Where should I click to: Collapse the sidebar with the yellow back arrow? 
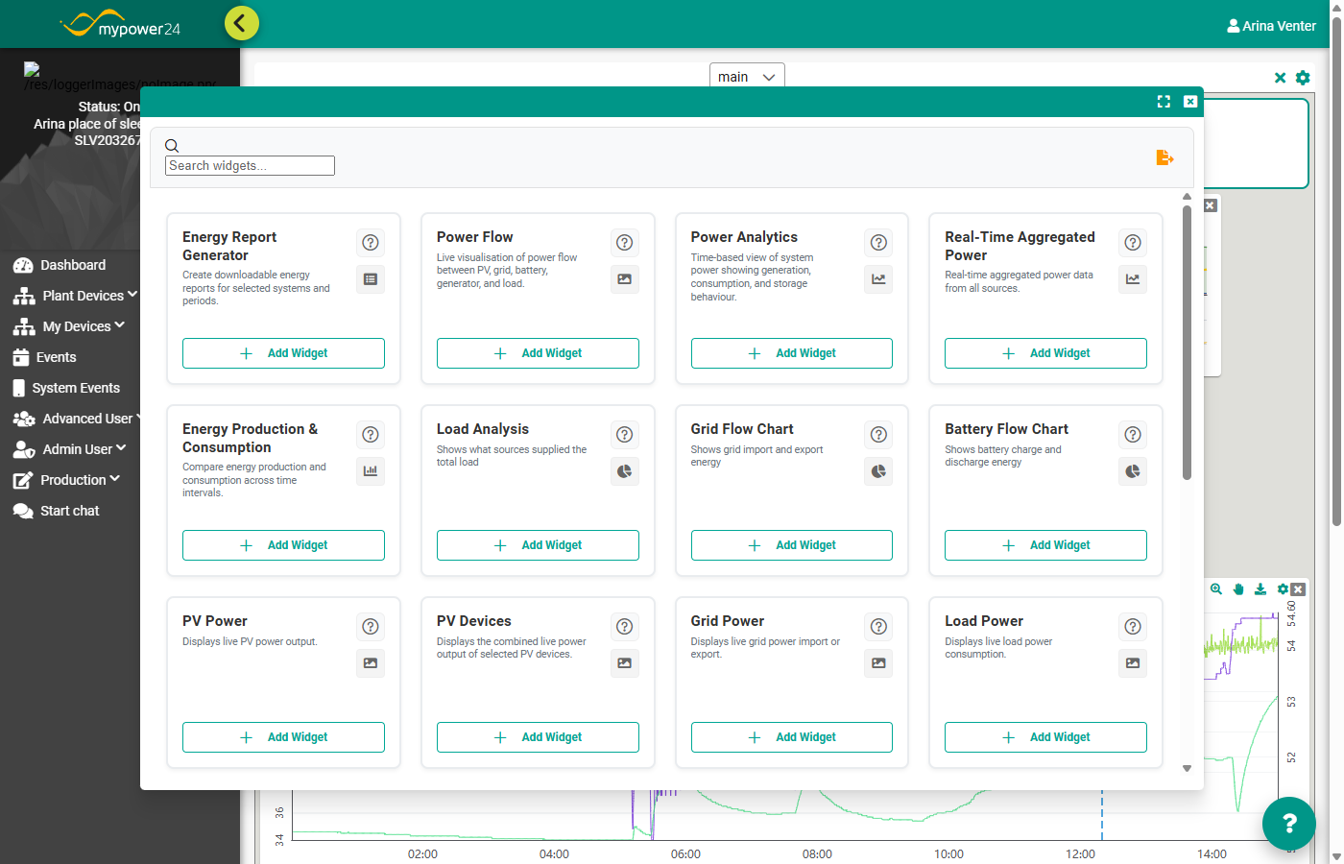tap(242, 22)
